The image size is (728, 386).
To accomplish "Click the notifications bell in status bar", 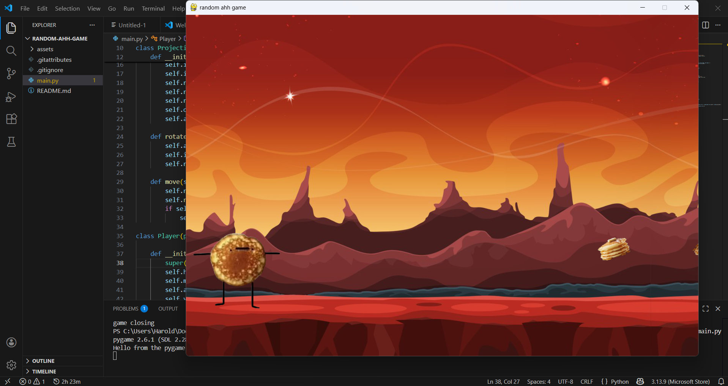I will pyautogui.click(x=721, y=381).
